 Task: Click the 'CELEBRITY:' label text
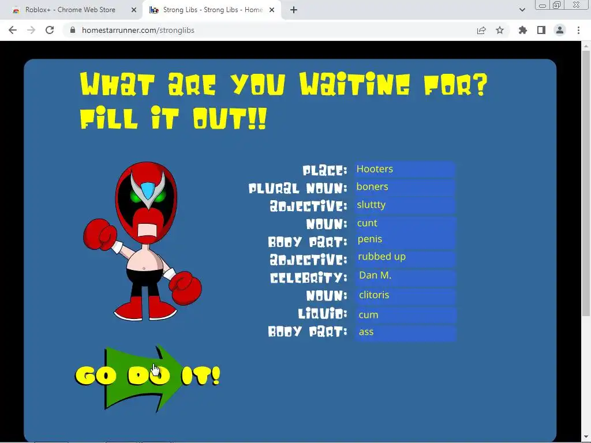(309, 278)
